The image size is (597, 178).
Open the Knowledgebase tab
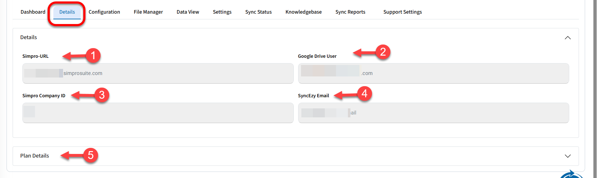point(303,12)
